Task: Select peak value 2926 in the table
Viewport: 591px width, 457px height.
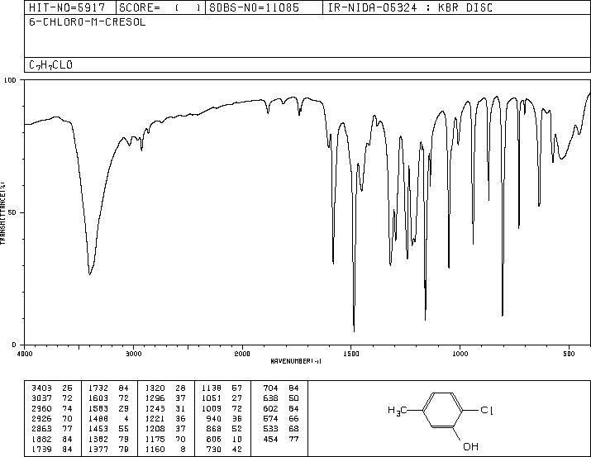Action: tap(41, 418)
